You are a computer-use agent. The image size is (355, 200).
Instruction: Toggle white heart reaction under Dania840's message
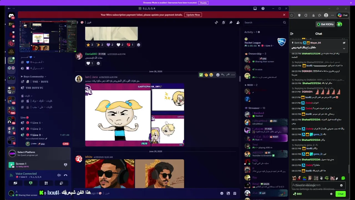(x=90, y=63)
